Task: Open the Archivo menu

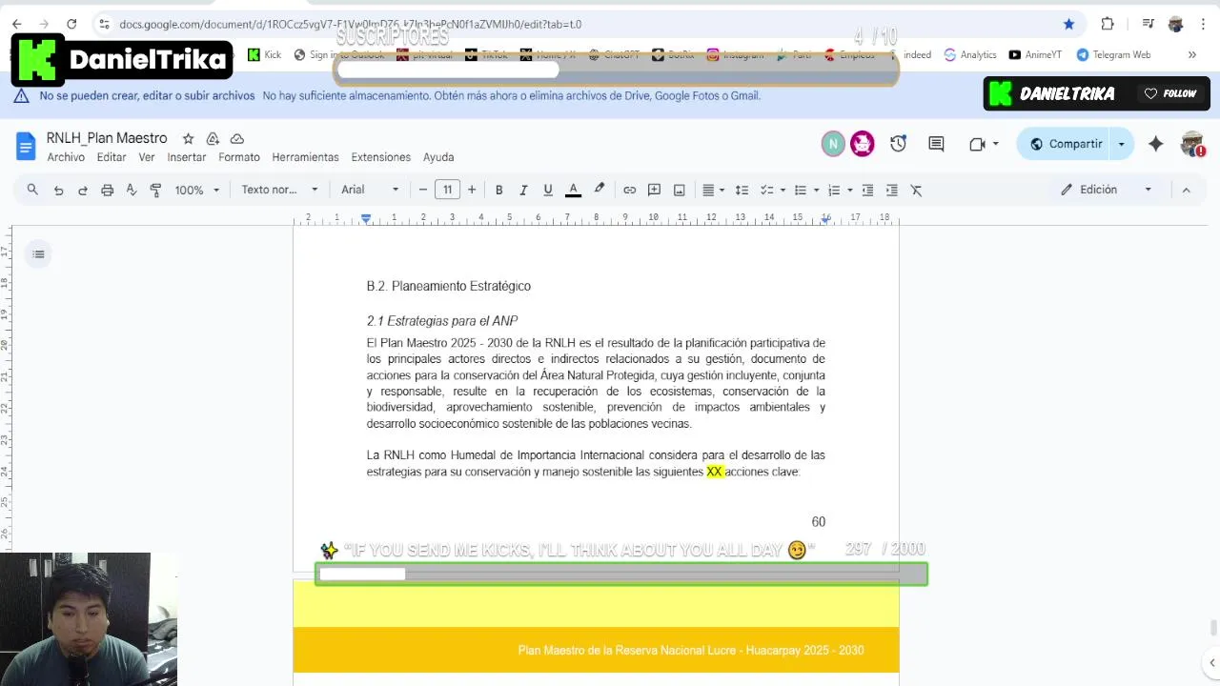Action: pyautogui.click(x=66, y=157)
